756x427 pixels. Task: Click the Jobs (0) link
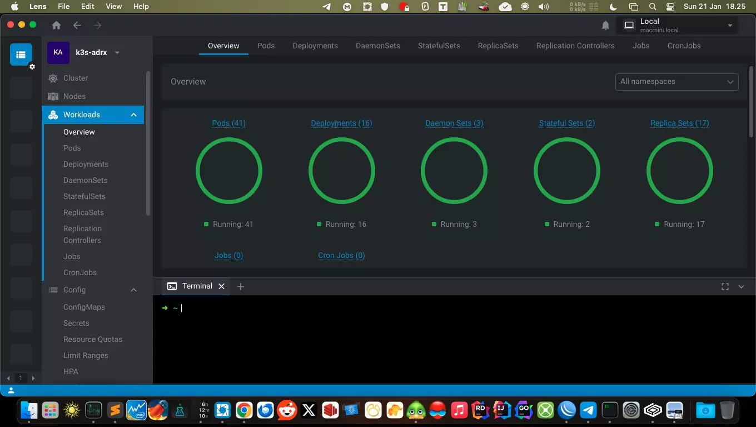point(228,255)
